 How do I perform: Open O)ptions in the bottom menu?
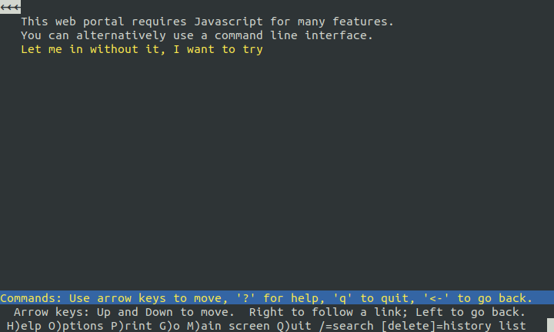point(76,326)
